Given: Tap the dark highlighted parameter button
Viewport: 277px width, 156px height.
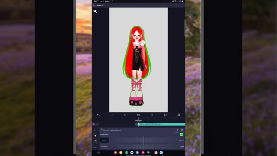Looking at the screenshot, I should coord(104,140).
